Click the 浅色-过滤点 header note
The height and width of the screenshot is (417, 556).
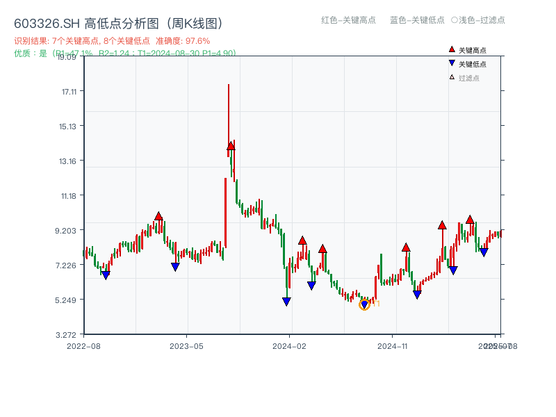(478, 20)
